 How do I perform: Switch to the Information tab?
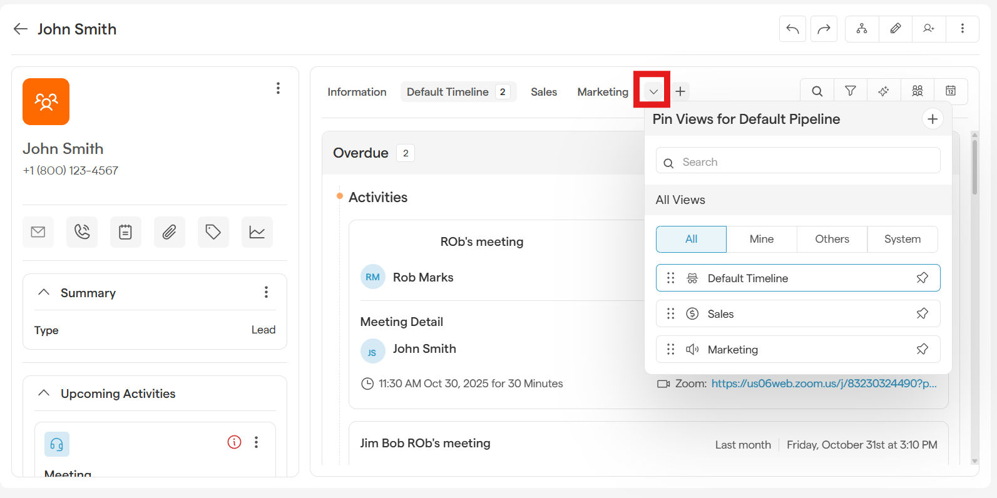point(357,92)
